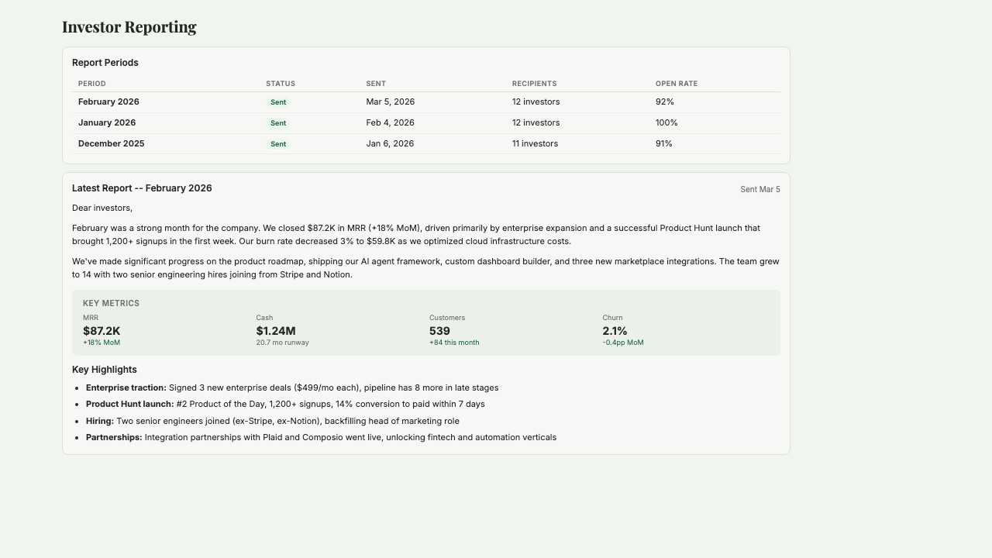Sort the table by the PERIOD column
Viewport: 992px width, 558px height.
coord(91,83)
